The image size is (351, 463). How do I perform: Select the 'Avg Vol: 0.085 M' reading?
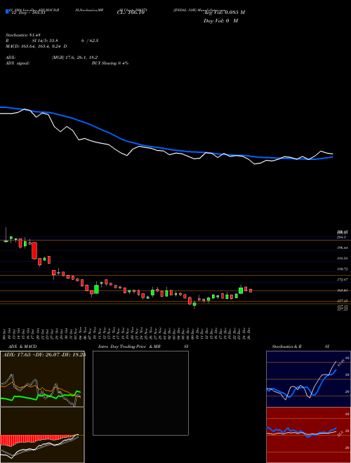click(x=224, y=13)
